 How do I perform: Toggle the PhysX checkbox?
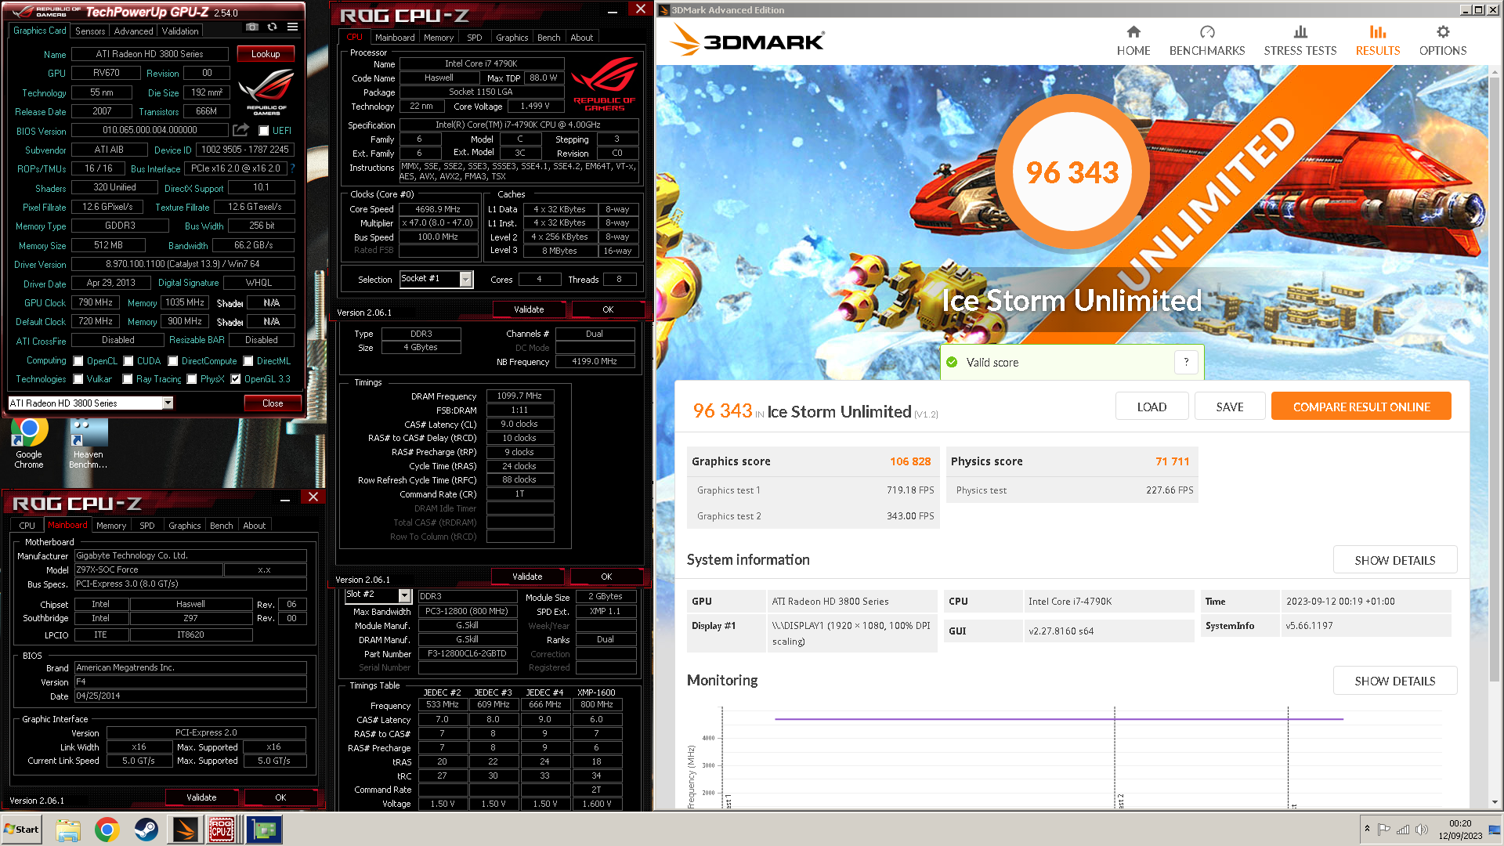click(191, 379)
